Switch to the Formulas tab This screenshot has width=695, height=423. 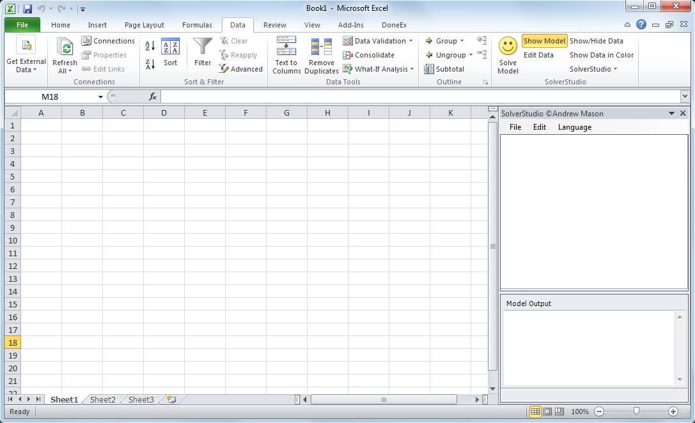[x=197, y=25]
